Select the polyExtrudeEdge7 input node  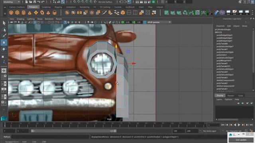pyautogui.click(x=225, y=46)
